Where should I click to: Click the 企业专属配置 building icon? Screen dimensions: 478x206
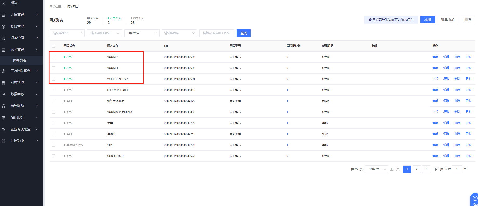pyautogui.click(x=3, y=129)
